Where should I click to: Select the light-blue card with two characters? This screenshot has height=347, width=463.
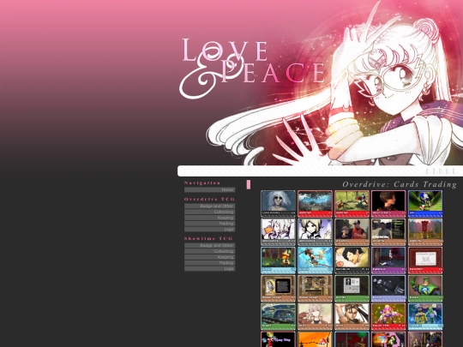point(425,317)
